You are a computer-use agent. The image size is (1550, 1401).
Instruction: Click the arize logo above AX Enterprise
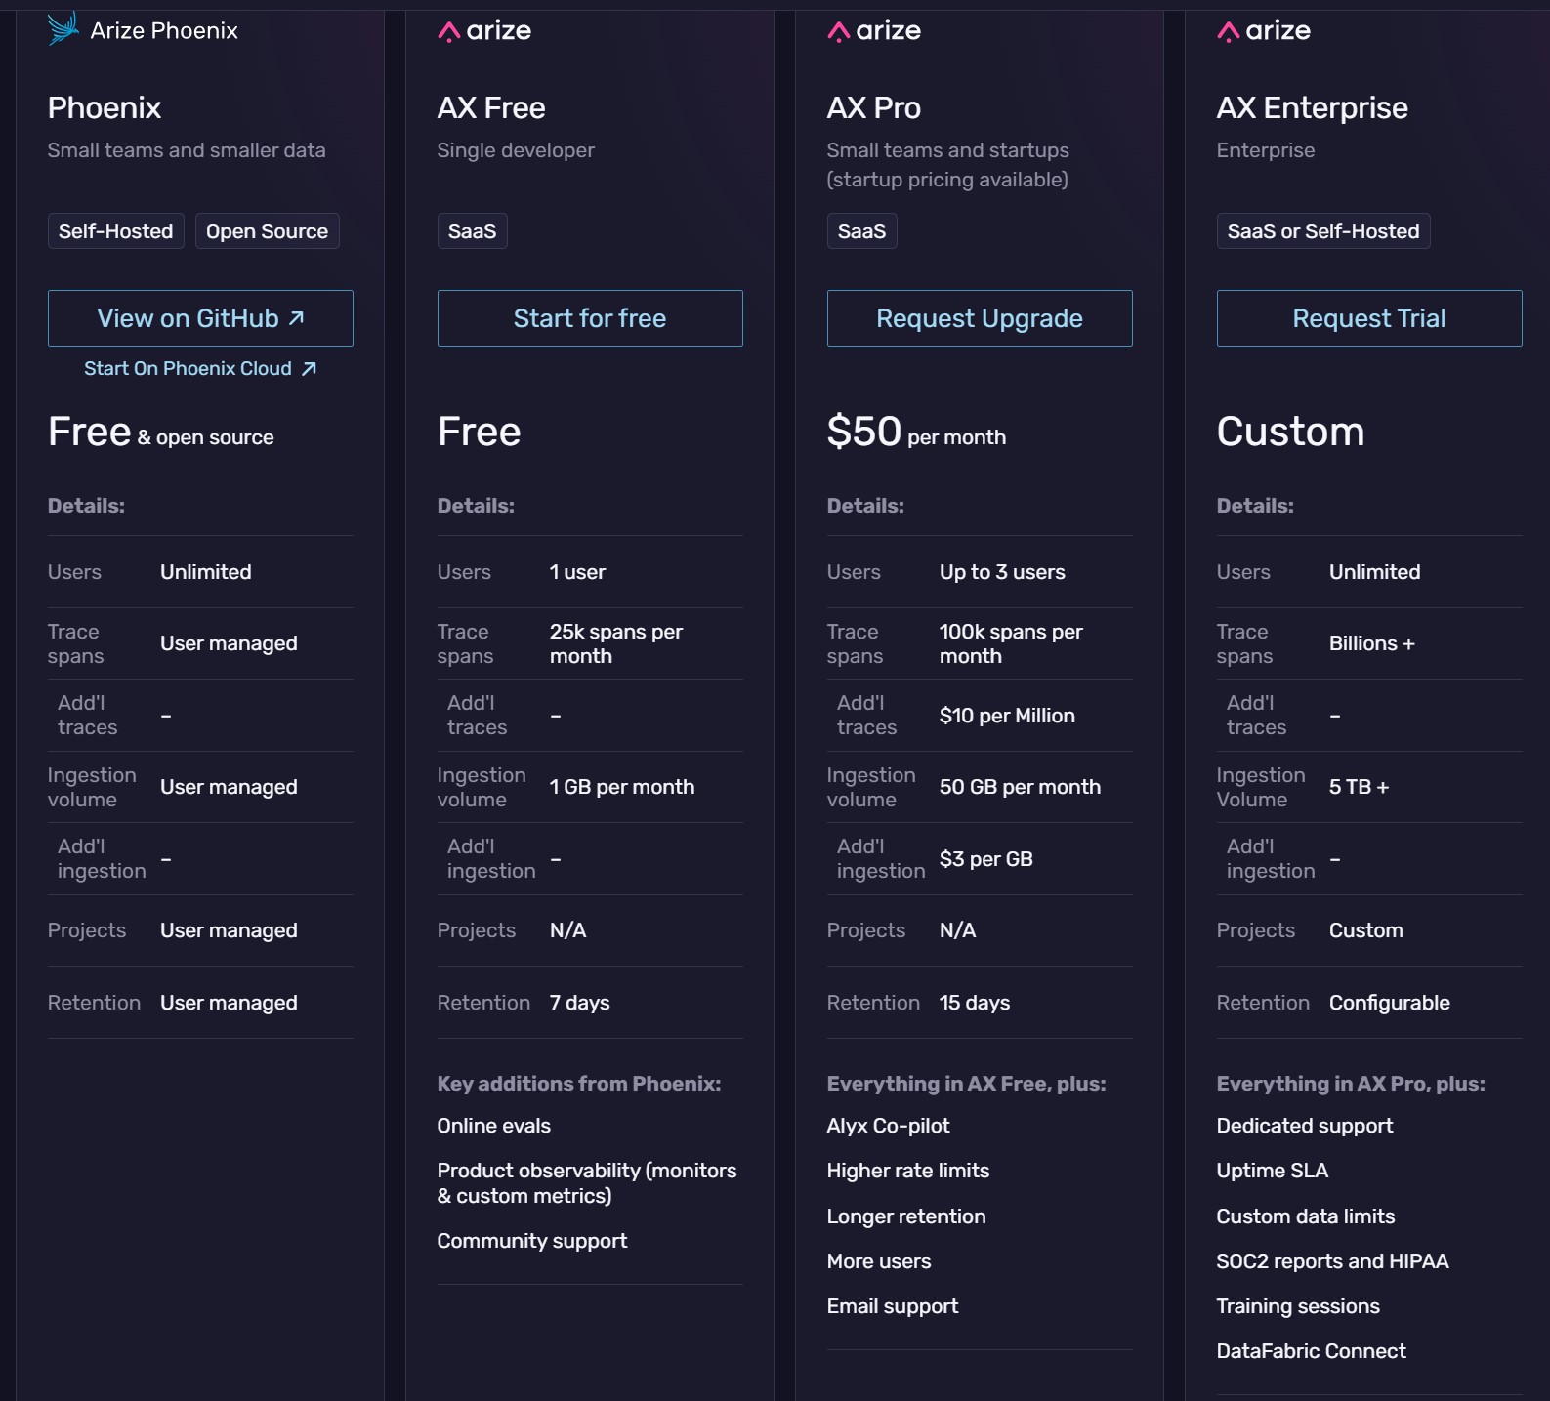click(x=1264, y=31)
